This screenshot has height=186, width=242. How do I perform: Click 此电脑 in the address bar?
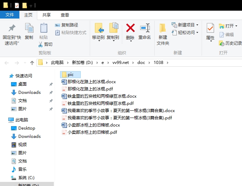(57, 63)
